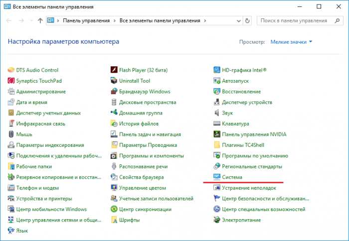Click the Домашняя группа icon
This screenshot has height=241, width=349.
pyautogui.click(x=114, y=113)
